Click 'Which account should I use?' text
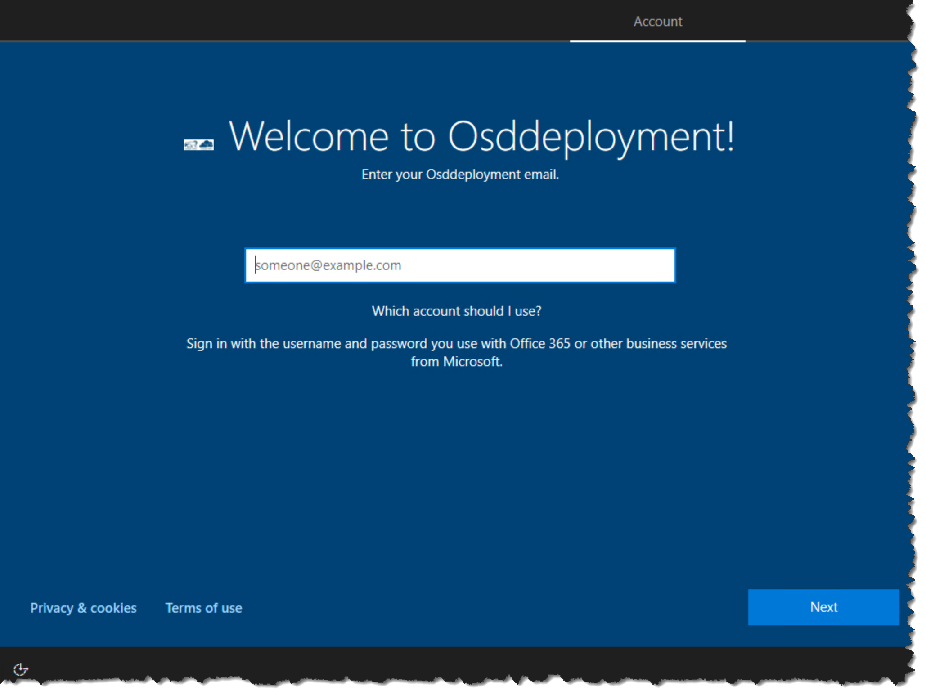 click(x=456, y=311)
